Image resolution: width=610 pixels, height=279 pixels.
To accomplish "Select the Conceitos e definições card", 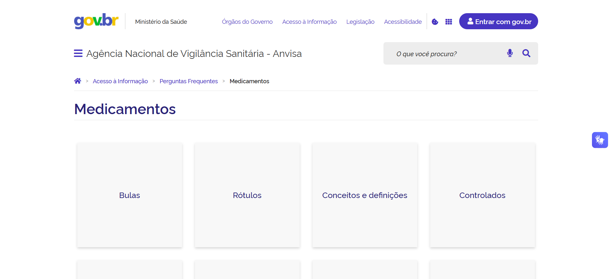I will pos(364,195).
